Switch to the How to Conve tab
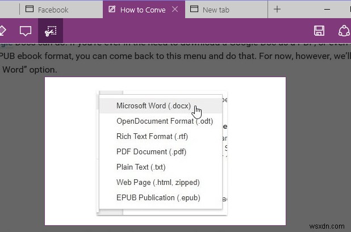Image resolution: width=351 pixels, height=232 pixels. pos(144,10)
